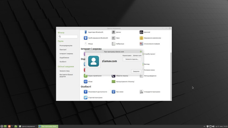This screenshot has height=128, width=228.
Task: Open the Набірниця keyboard icon
Action: [113, 44]
